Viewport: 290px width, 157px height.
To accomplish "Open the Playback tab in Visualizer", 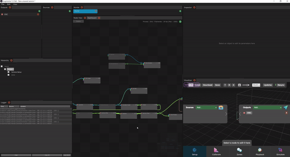I will click(x=260, y=152).
